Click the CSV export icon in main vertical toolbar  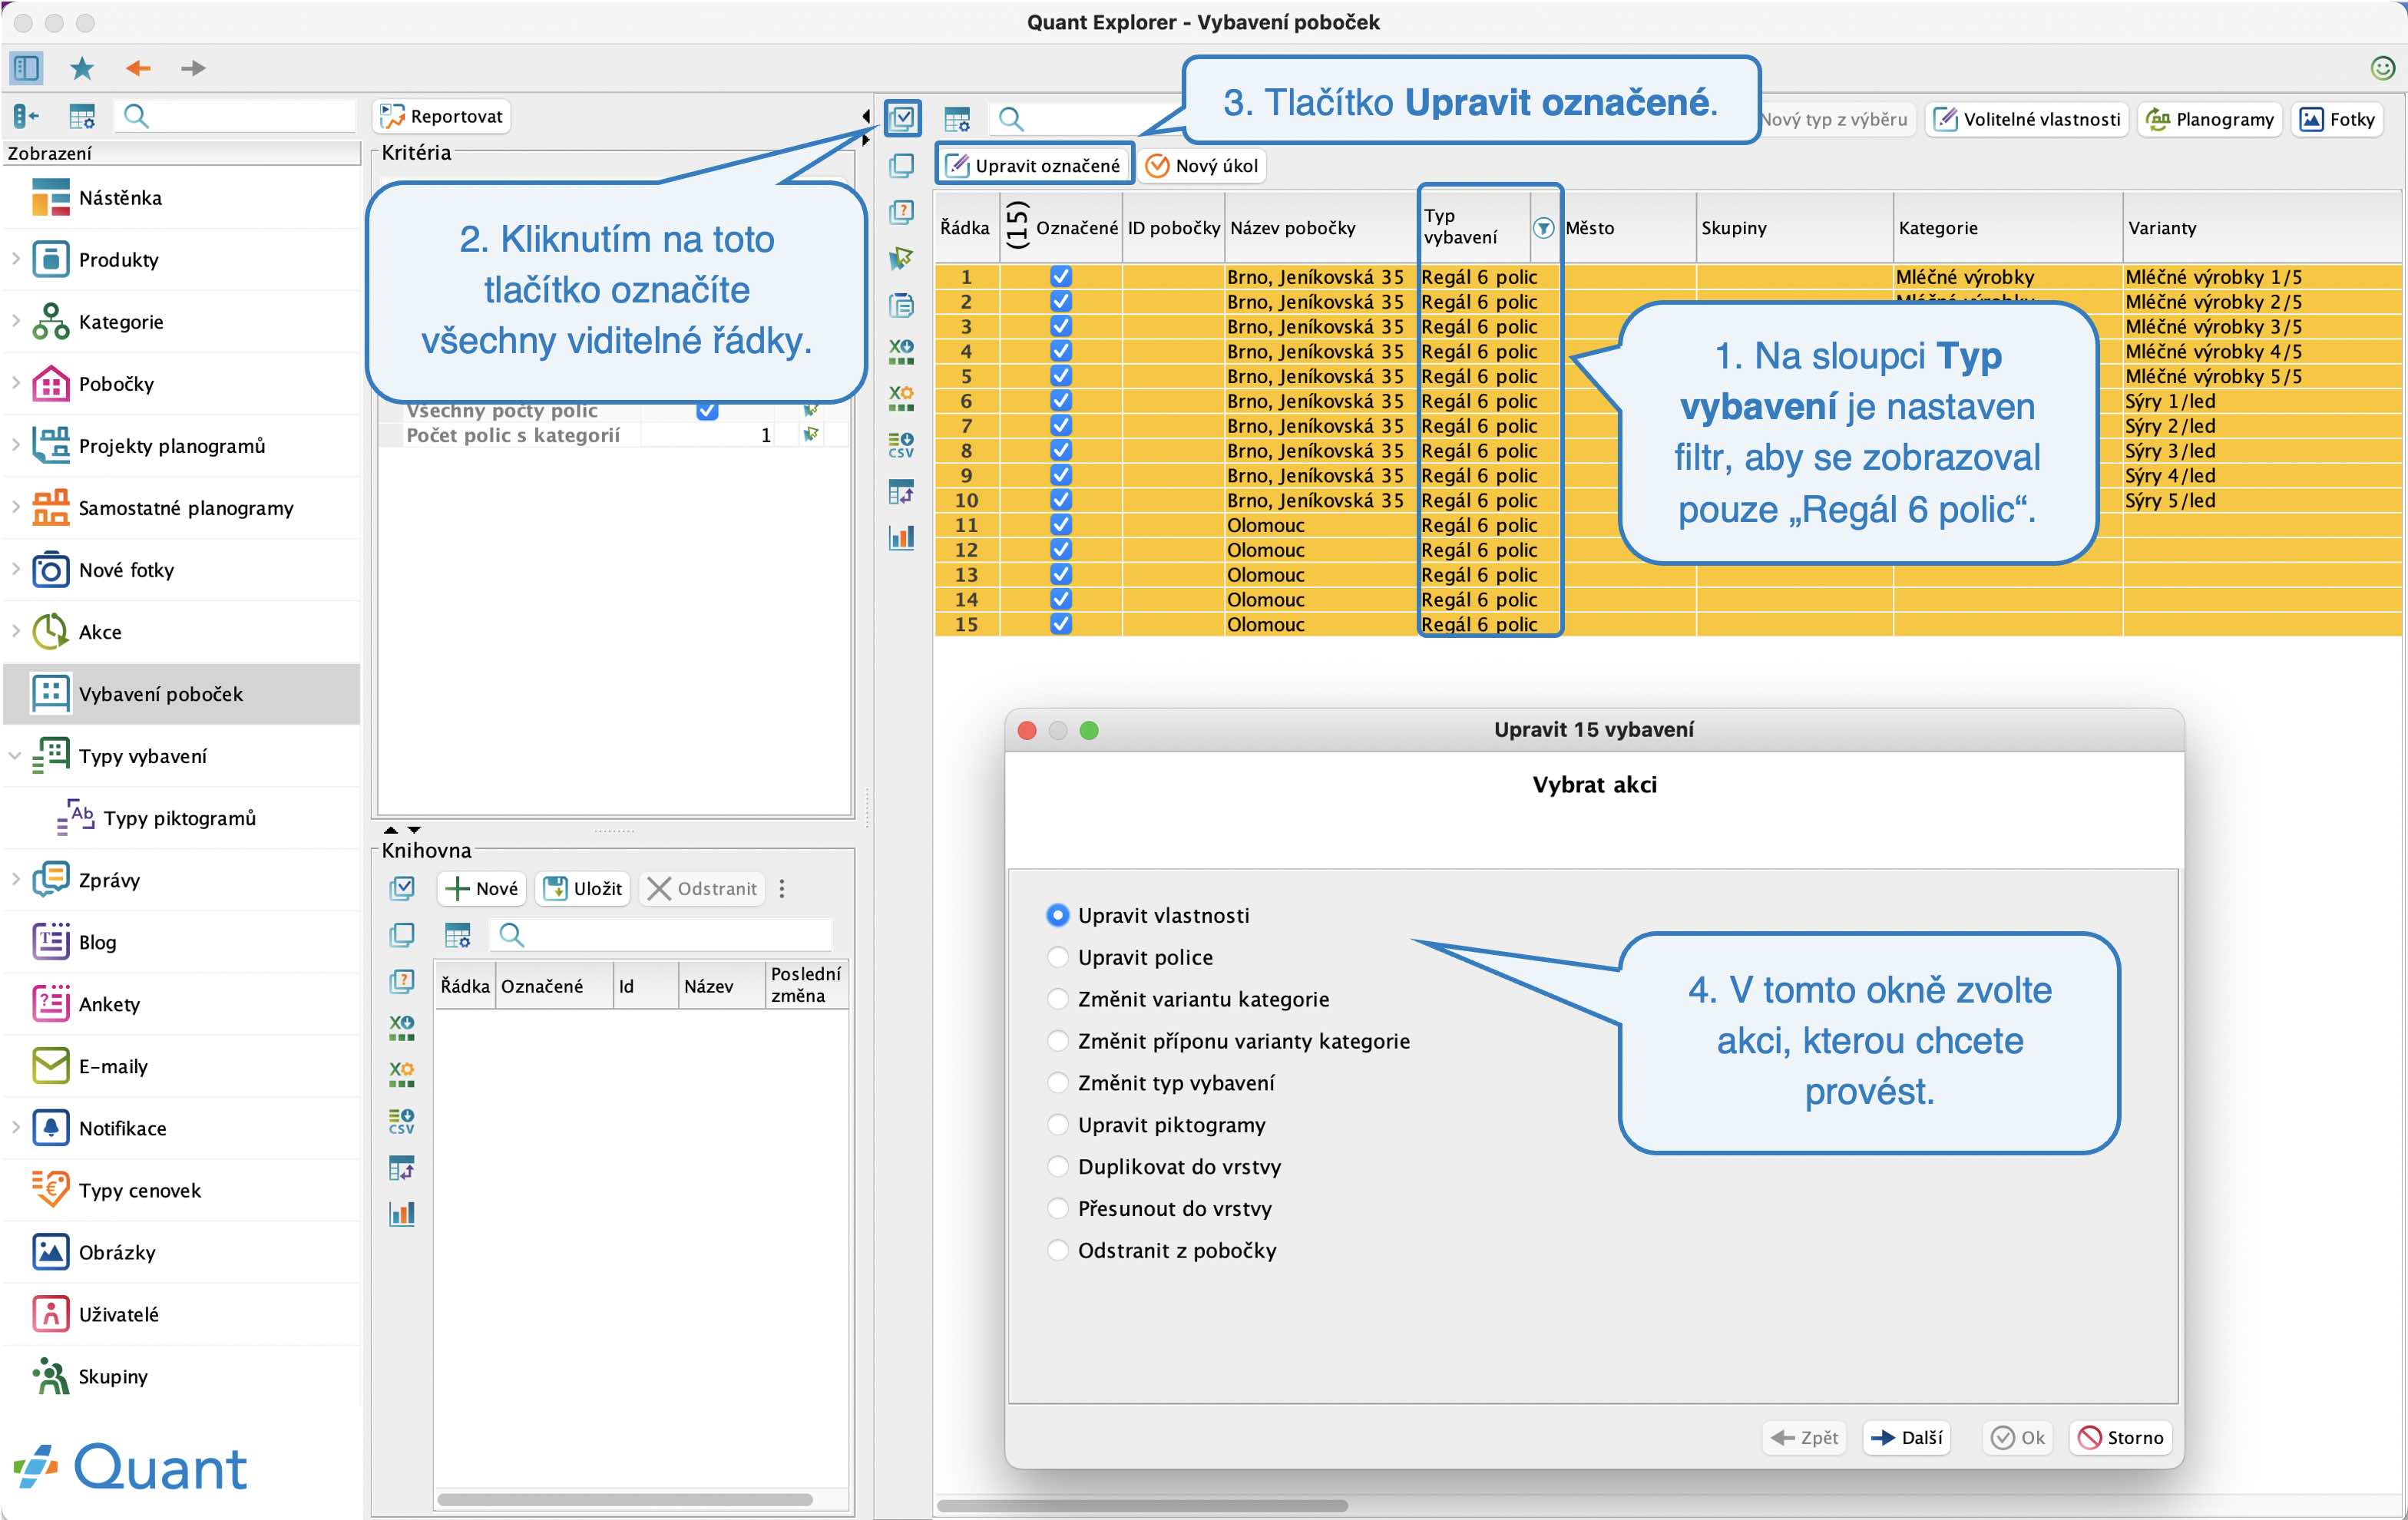click(x=901, y=444)
